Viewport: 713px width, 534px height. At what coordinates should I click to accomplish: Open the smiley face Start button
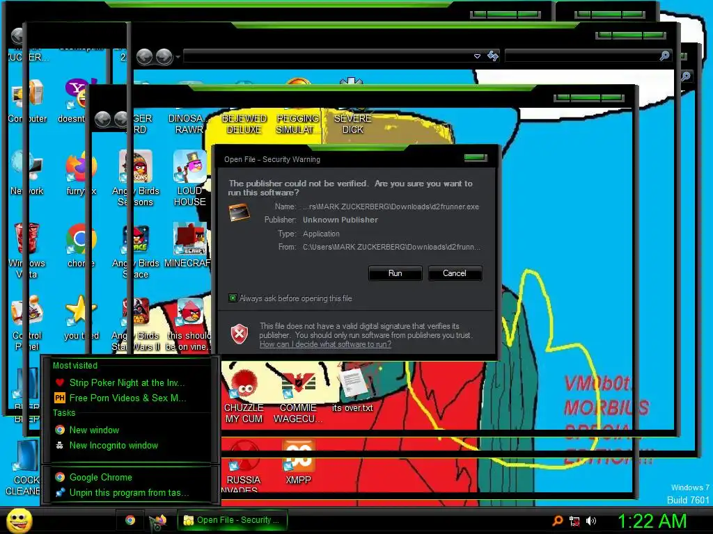click(x=19, y=521)
